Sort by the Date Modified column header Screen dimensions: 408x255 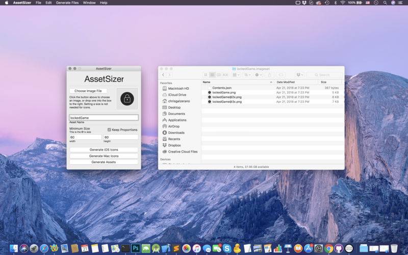(x=296, y=82)
